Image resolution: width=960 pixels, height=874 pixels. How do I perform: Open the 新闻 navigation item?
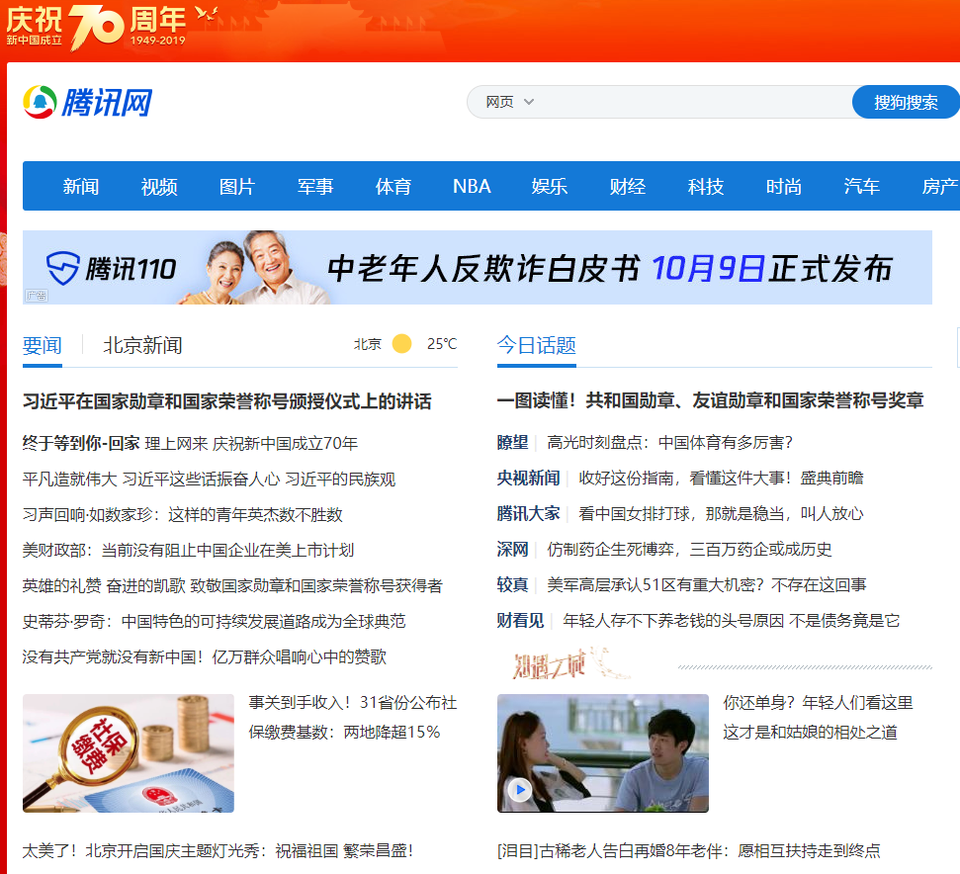pos(81,186)
